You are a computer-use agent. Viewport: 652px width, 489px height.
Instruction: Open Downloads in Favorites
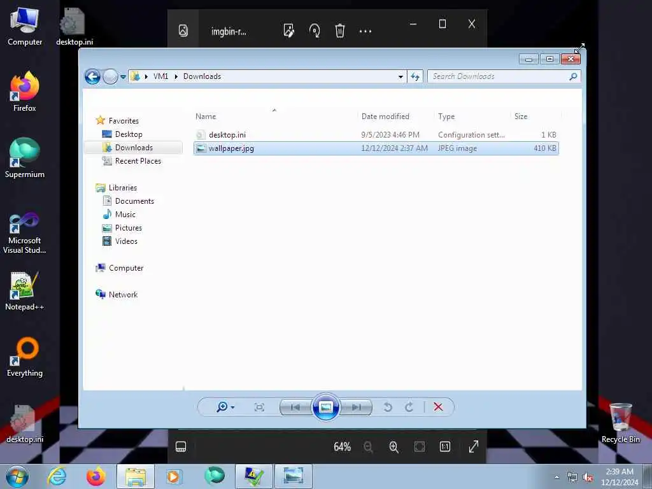tap(134, 148)
